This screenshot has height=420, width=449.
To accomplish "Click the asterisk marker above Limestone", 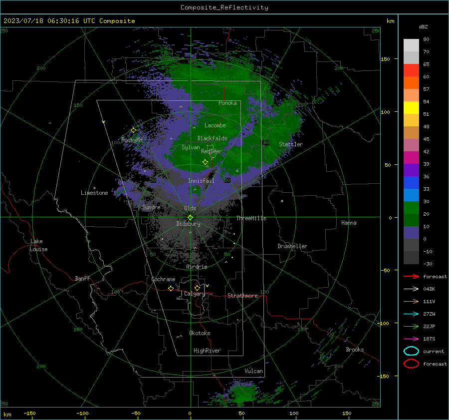I will (x=94, y=188).
